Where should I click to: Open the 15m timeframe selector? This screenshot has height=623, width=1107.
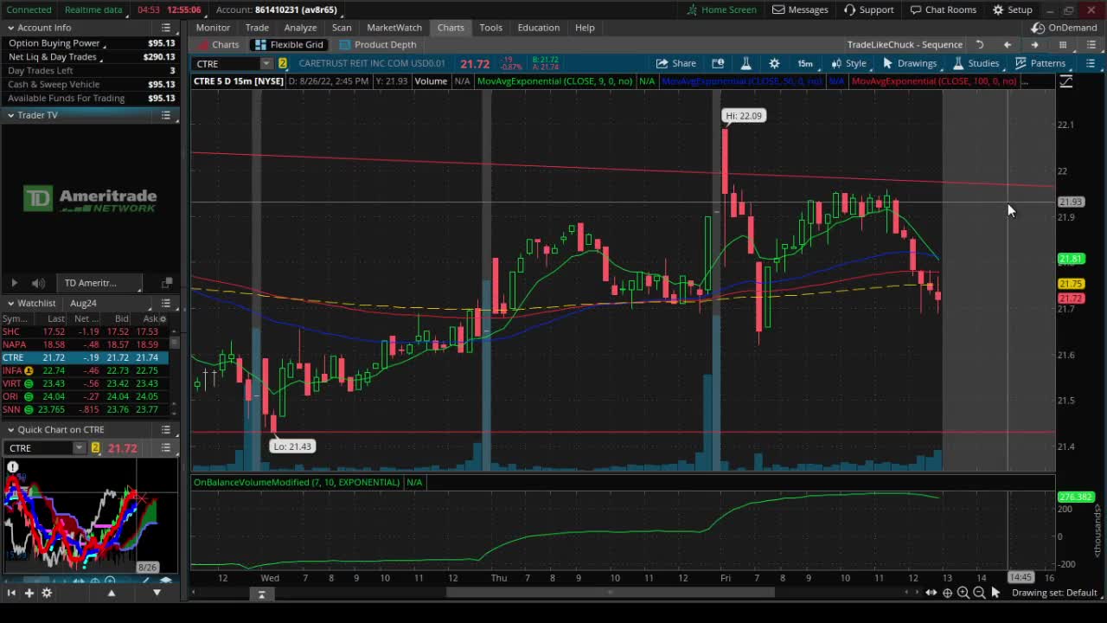pyautogui.click(x=805, y=63)
